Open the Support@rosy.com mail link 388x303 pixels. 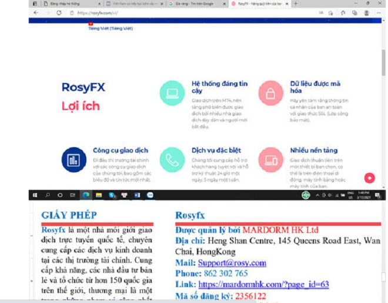232,263
